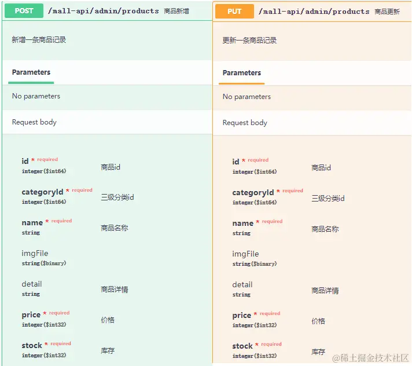Viewport: 412px width, 366px height.
Task: Click the name field in POST panel
Action: tap(32, 223)
